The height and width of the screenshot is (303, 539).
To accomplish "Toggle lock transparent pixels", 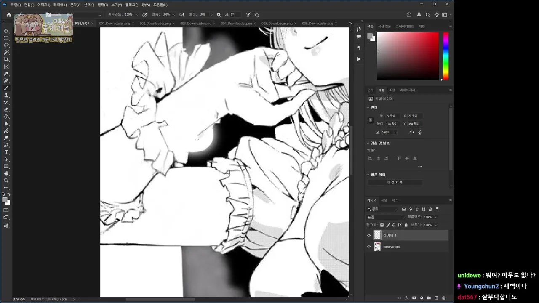I will (x=382, y=225).
